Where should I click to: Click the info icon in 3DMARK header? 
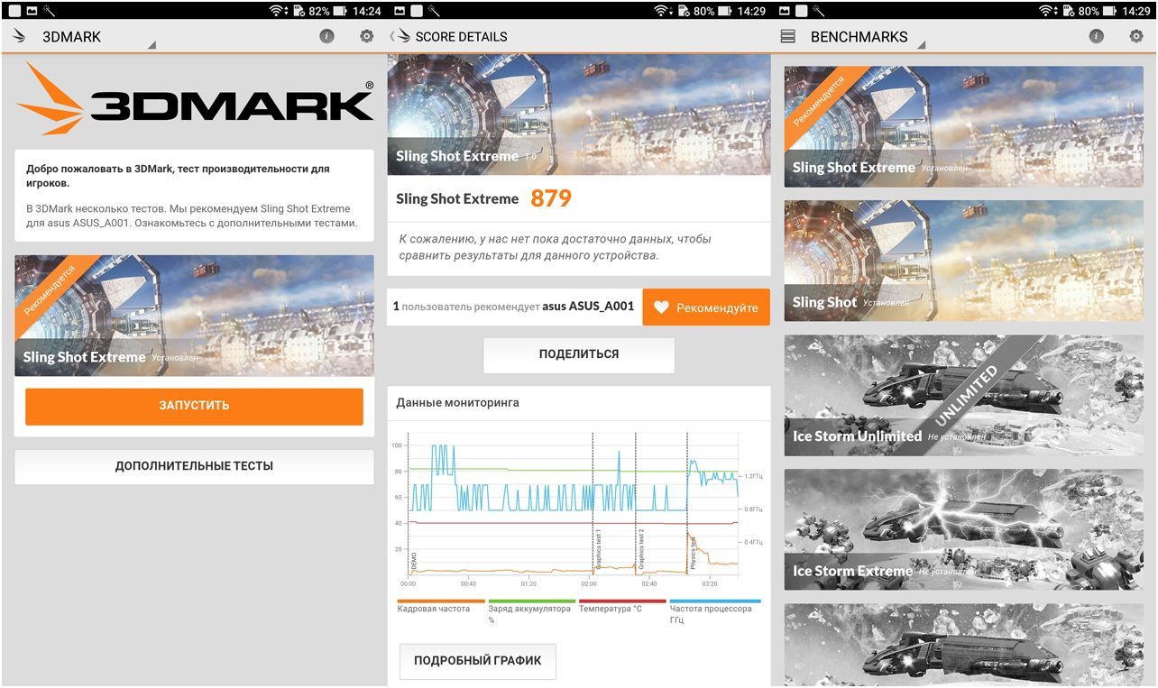click(x=326, y=36)
